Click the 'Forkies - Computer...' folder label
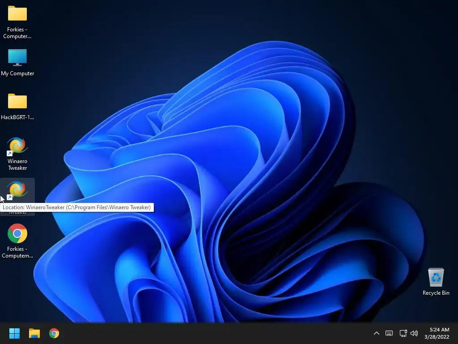Screen dimensions: 458x344 [x=17, y=33]
